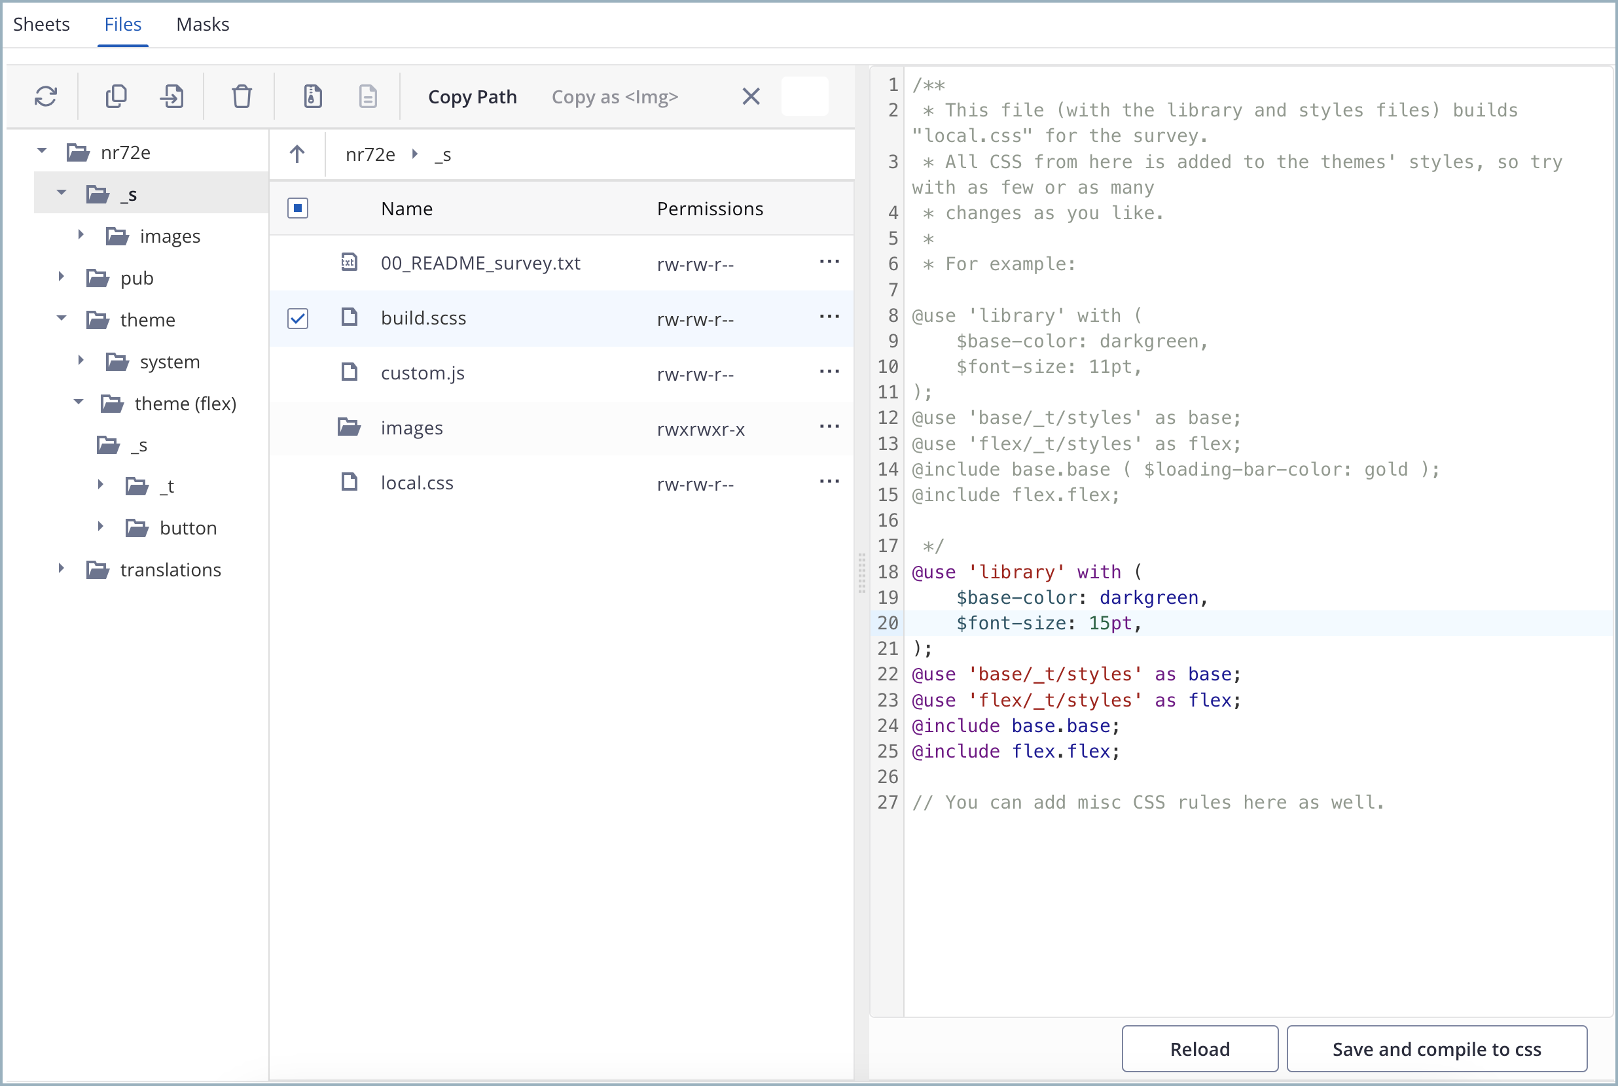Click _s in the breadcrumb path
Image resolution: width=1618 pixels, height=1086 pixels.
click(442, 154)
